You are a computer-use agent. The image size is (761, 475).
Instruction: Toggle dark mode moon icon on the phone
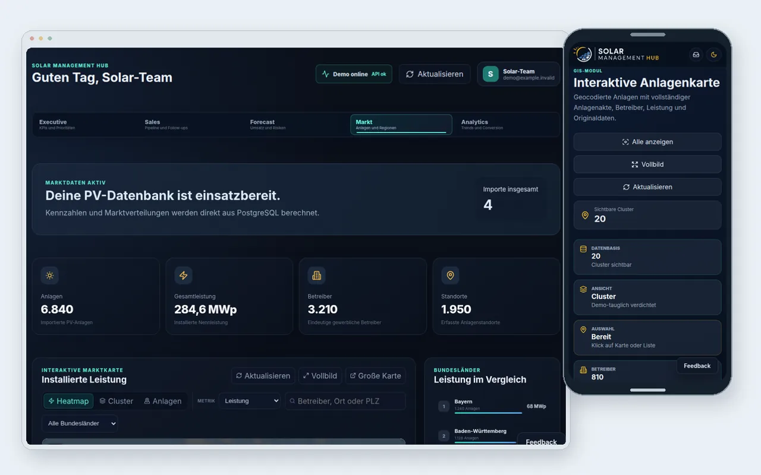(714, 55)
